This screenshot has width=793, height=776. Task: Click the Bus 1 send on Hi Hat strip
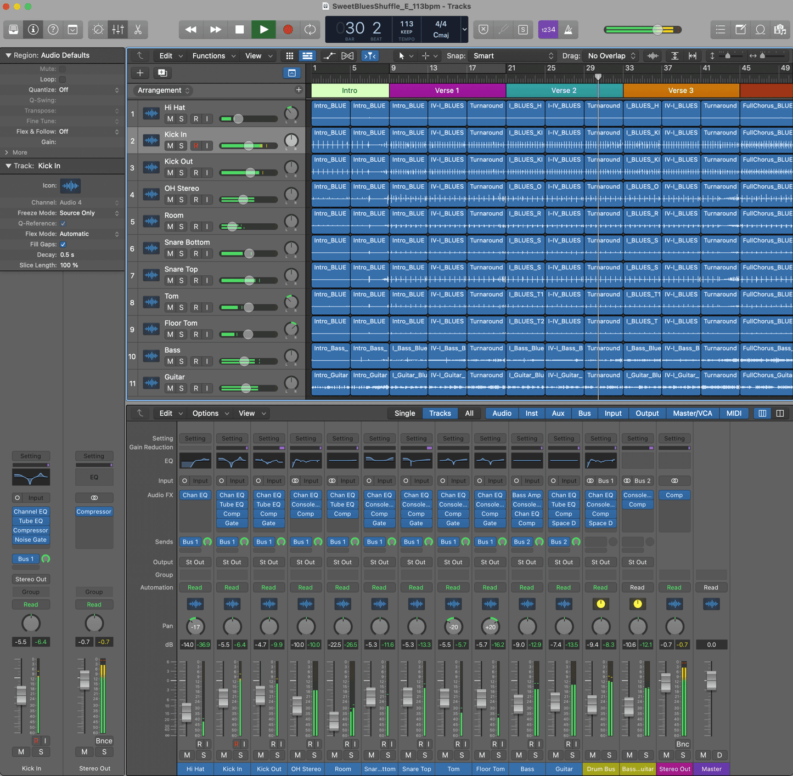click(x=190, y=542)
